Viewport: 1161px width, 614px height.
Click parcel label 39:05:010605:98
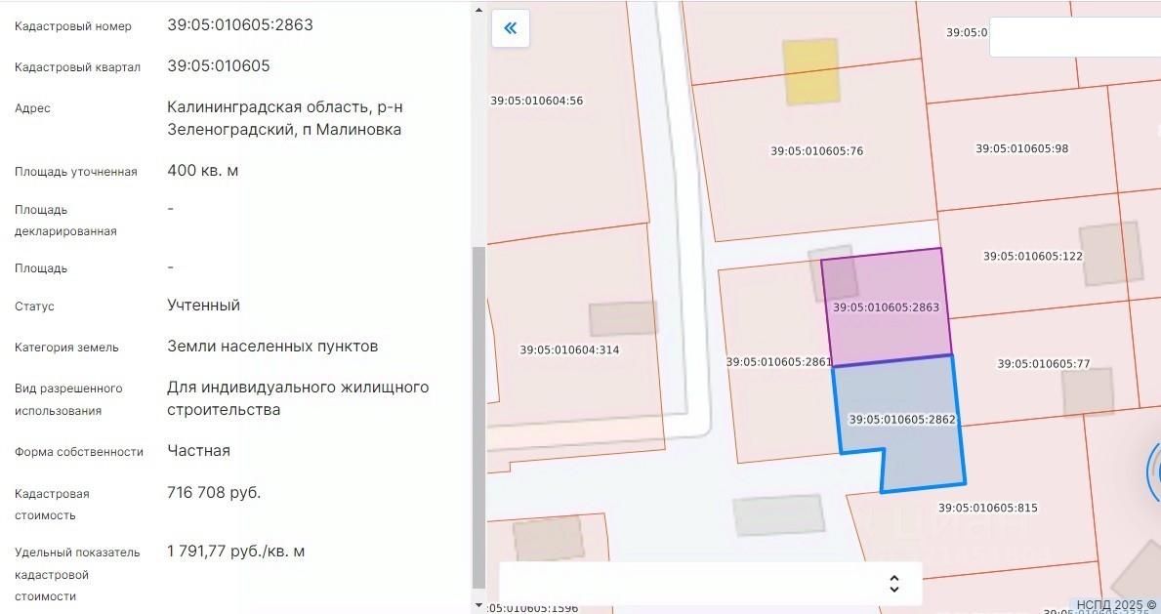point(1021,149)
